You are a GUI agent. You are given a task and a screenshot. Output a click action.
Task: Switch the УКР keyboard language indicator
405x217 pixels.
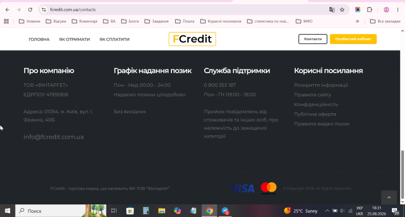(360, 211)
